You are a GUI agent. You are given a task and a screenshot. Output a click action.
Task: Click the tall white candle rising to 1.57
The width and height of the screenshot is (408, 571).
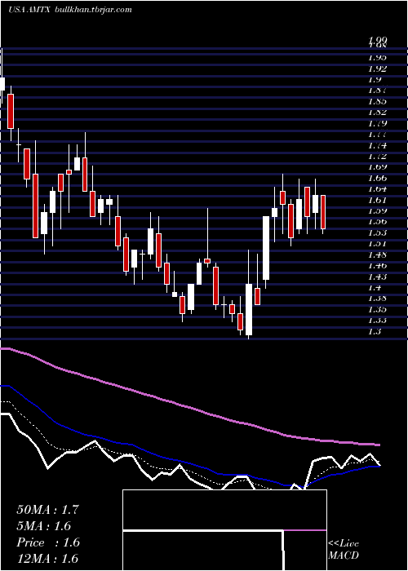(266, 248)
